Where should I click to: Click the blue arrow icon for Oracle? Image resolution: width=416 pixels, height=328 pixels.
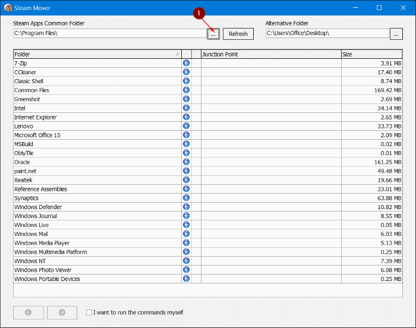point(186,162)
